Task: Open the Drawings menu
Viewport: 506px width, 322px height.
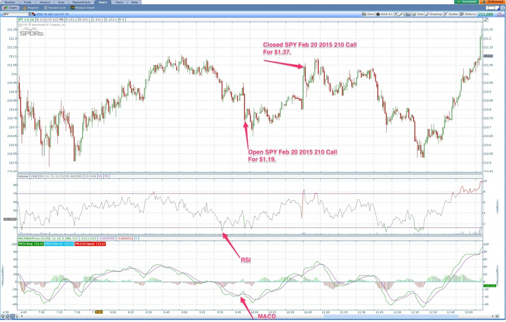Action: (x=434, y=14)
